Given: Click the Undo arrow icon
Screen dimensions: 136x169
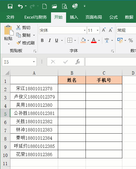Looking at the screenshot, I should click(x=20, y=6).
